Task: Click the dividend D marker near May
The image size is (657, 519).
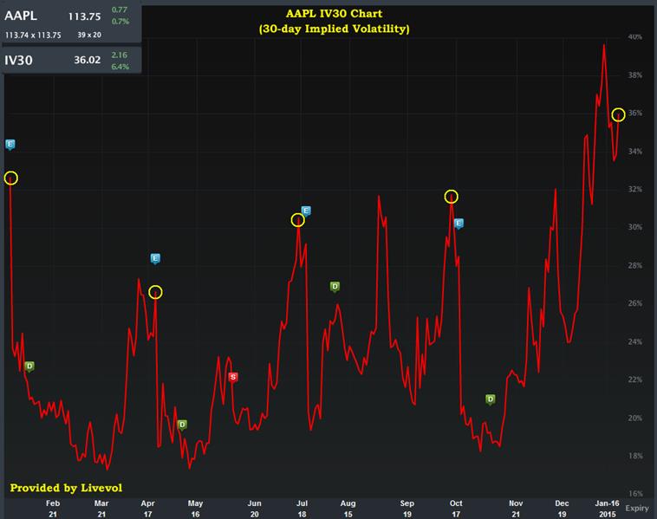Action: pyautogui.click(x=182, y=425)
